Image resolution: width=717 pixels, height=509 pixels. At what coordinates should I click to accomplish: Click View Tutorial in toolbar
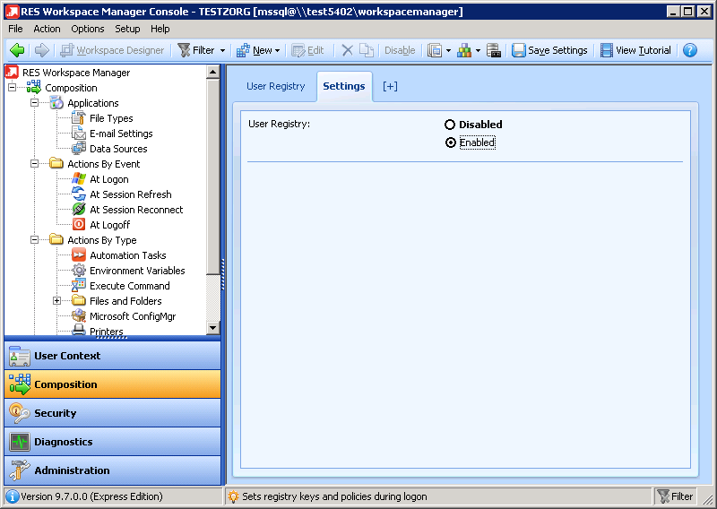635,50
